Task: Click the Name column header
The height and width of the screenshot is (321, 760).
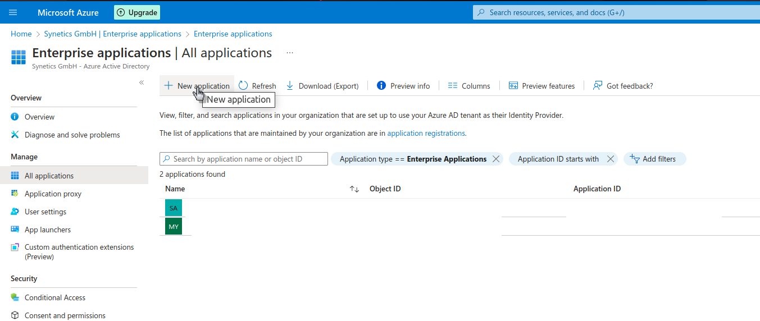Action: click(x=175, y=189)
